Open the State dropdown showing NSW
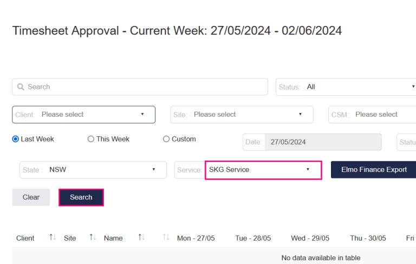This screenshot has height=264, width=416. 93,170
